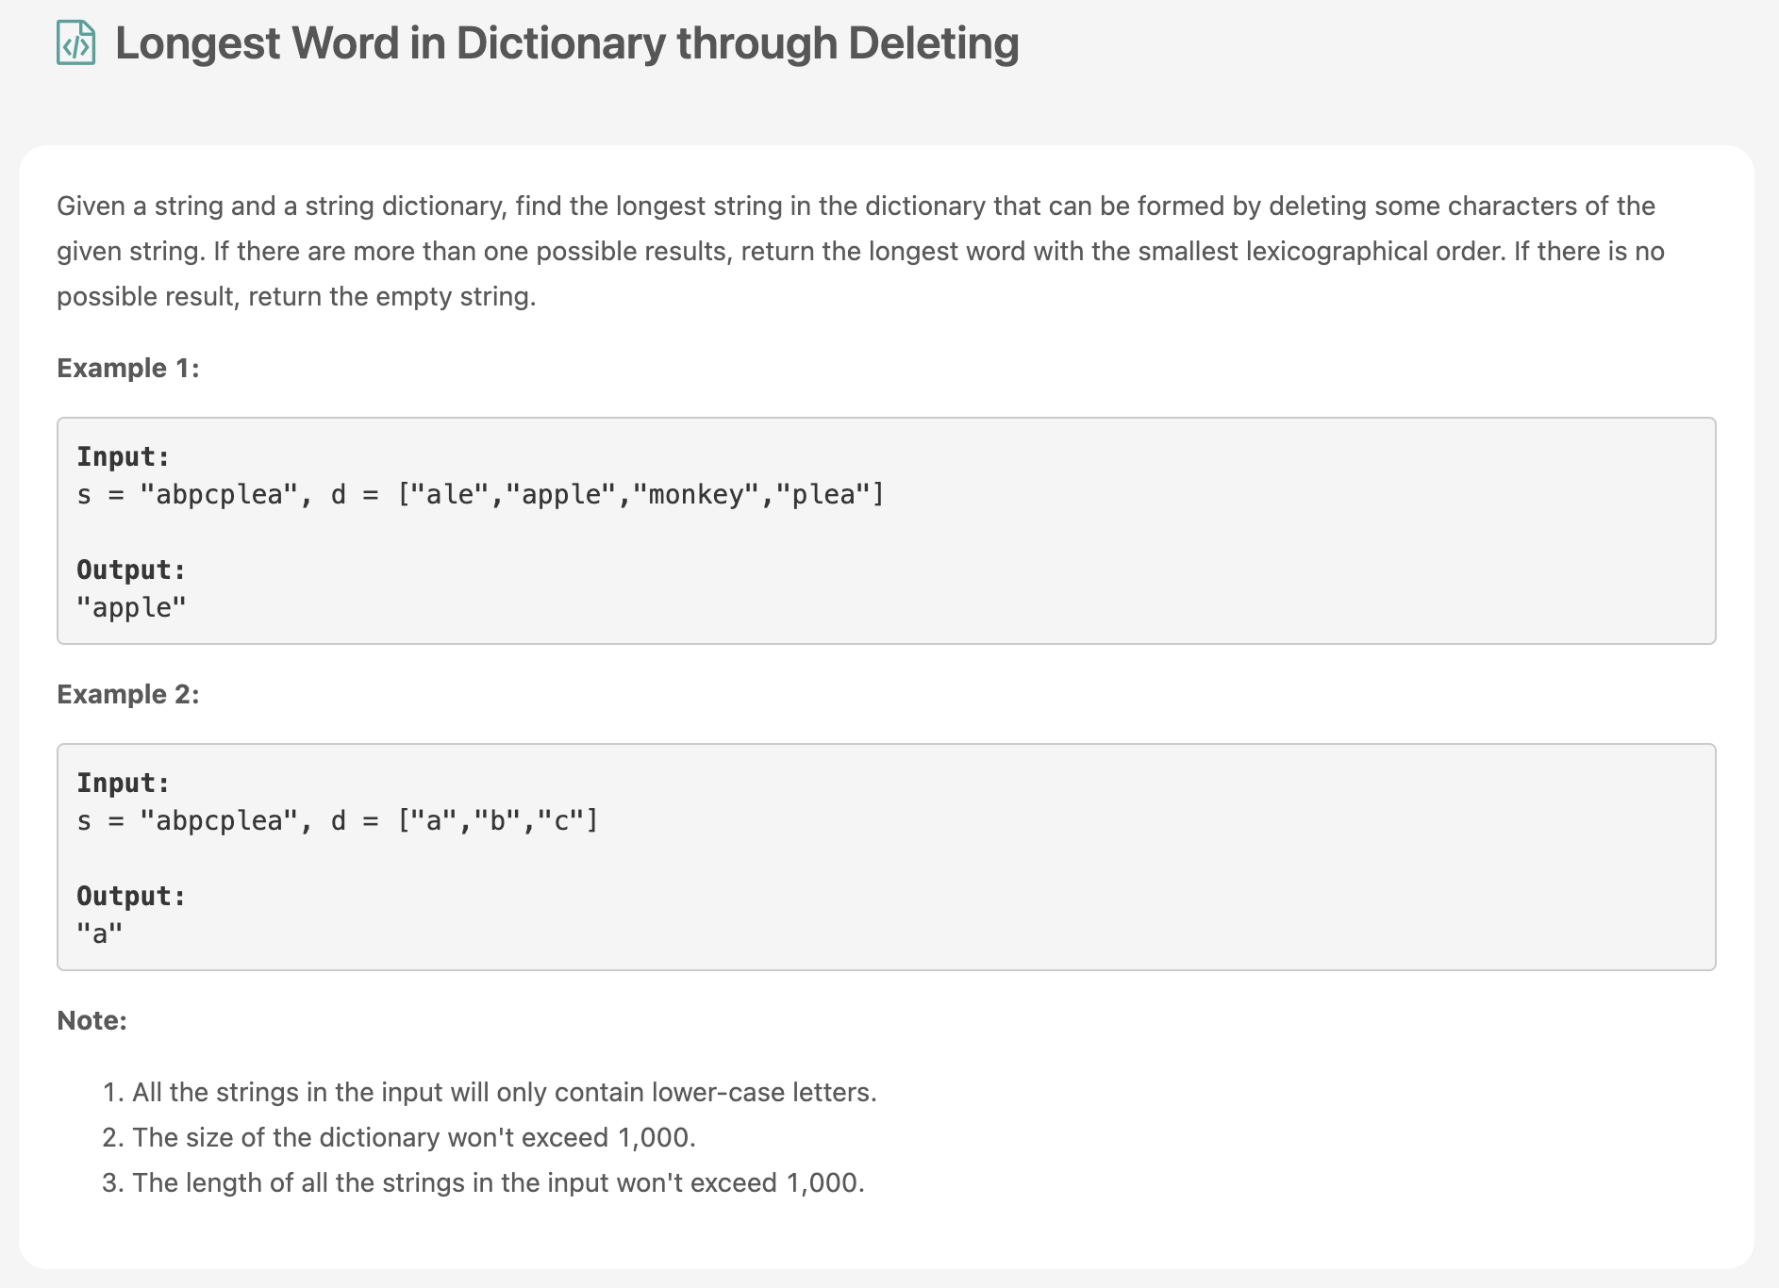Click the "Example 2:" heading

point(128,694)
